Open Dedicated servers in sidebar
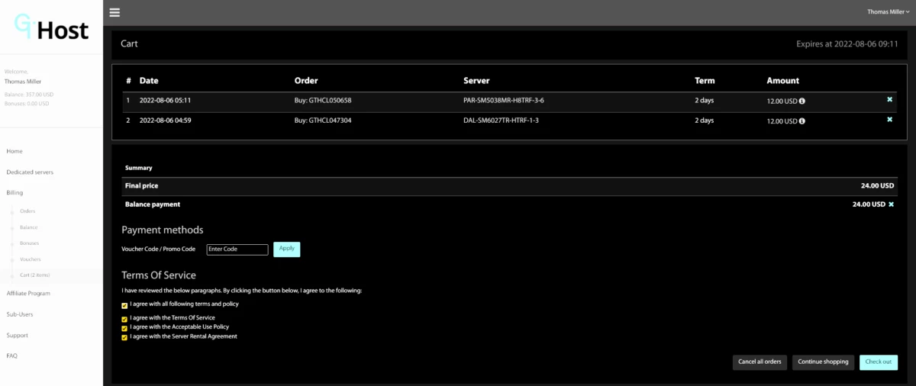Image resolution: width=916 pixels, height=386 pixels. tap(30, 172)
